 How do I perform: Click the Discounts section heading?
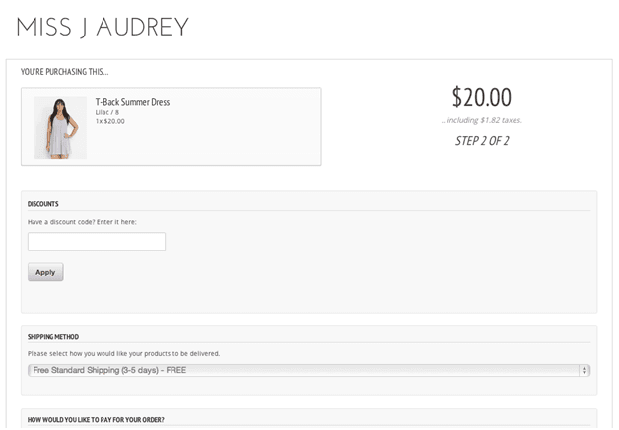[x=43, y=204]
